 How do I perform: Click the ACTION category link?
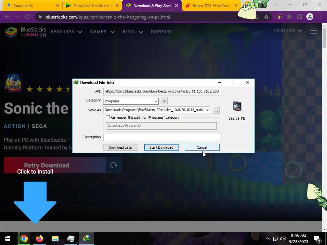(15, 126)
